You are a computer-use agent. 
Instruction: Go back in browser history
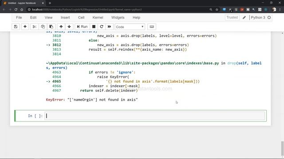(4, 10)
